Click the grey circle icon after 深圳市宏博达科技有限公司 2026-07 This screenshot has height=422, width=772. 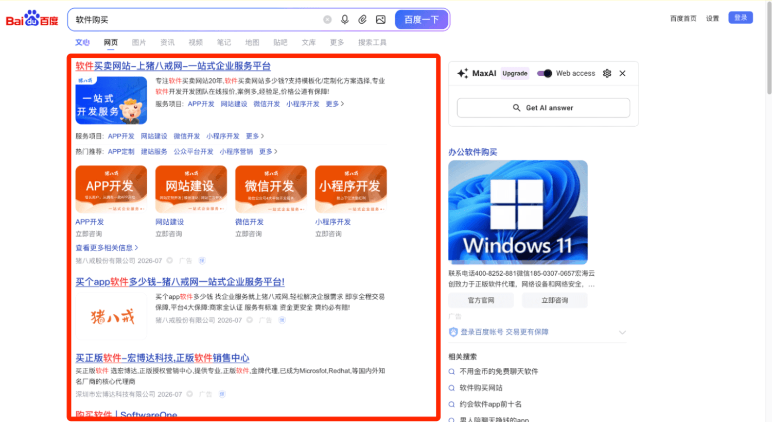point(190,394)
